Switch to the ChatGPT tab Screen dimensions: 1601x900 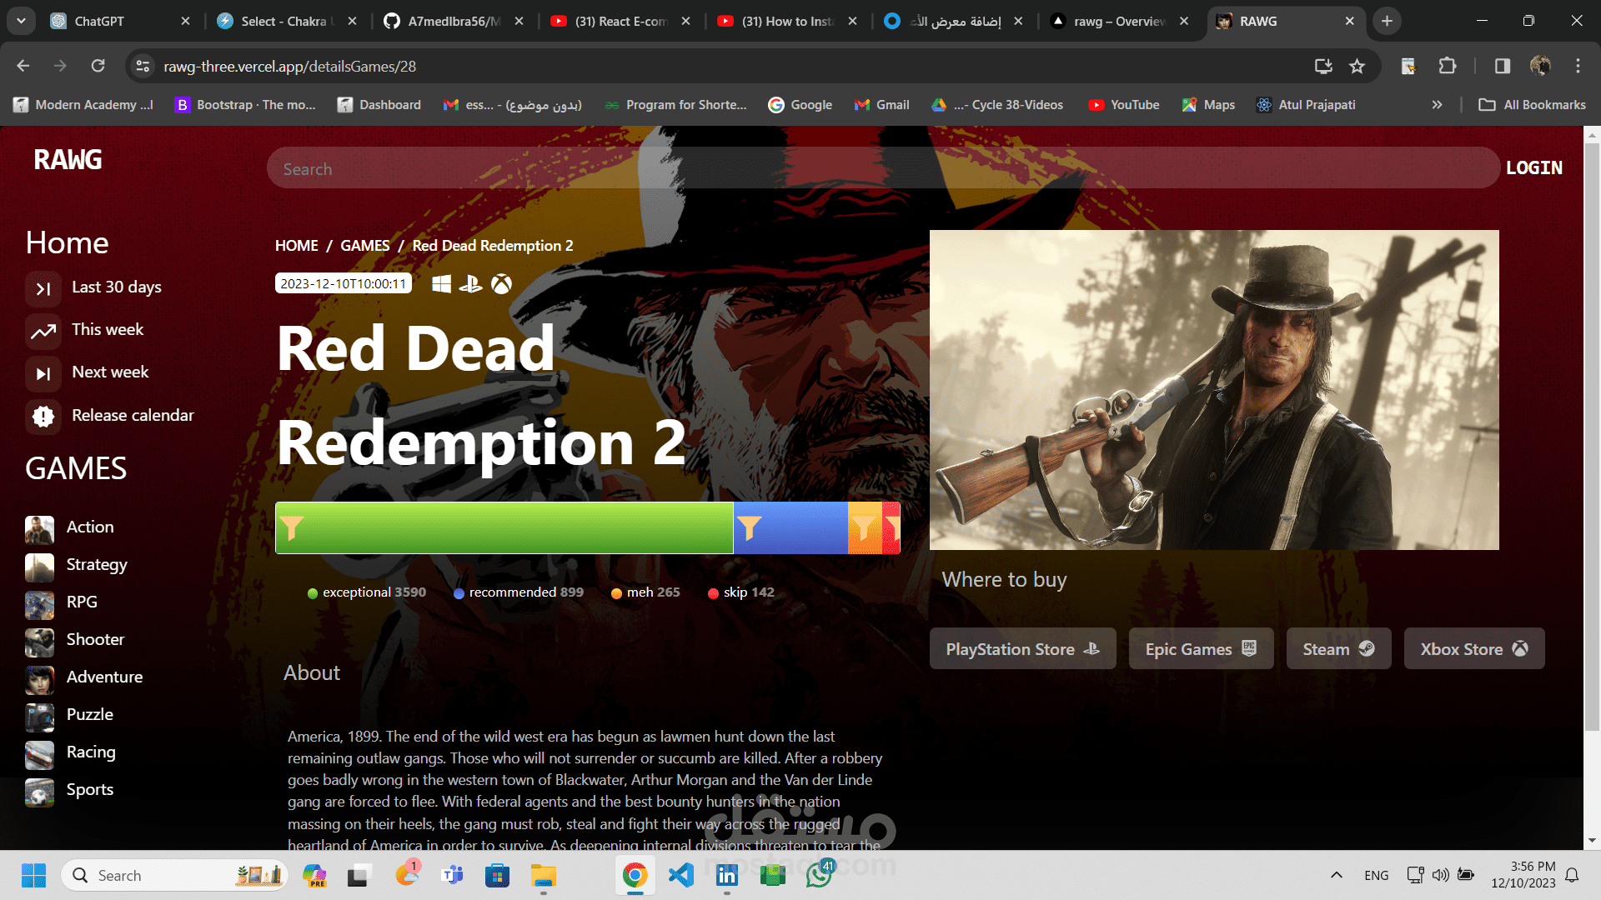coord(100,21)
